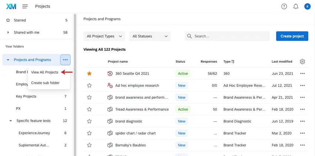Image resolution: width=315 pixels, height=156 pixels.
Task: Choose Create sub folder from the menu
Action: (x=45, y=83)
